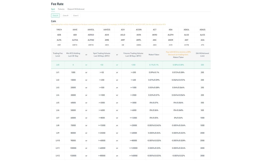This screenshot has height=162, width=266.
Task: Switch to the Spot tab
Action: coord(53,9)
